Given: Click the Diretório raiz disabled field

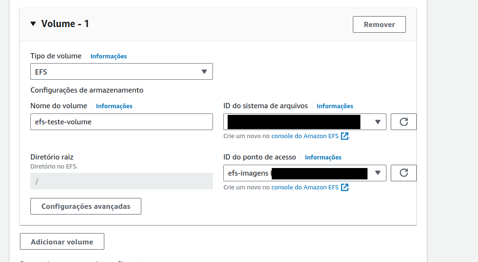Looking at the screenshot, I should [x=121, y=181].
